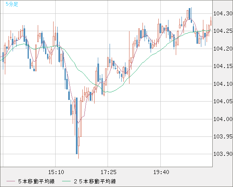
Task: Click the tall blue candle near the 104.30 high
Action: pyautogui.click(x=190, y=14)
